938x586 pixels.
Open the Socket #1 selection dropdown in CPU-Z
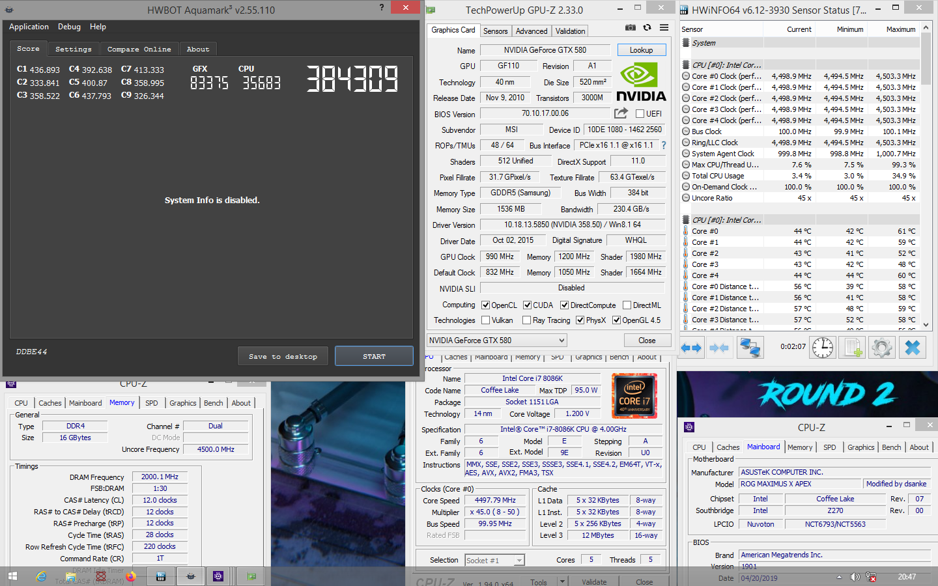(x=494, y=560)
